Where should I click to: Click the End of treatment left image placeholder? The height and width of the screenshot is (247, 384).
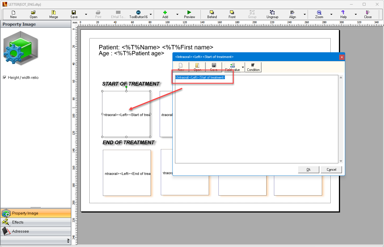tap(127, 173)
